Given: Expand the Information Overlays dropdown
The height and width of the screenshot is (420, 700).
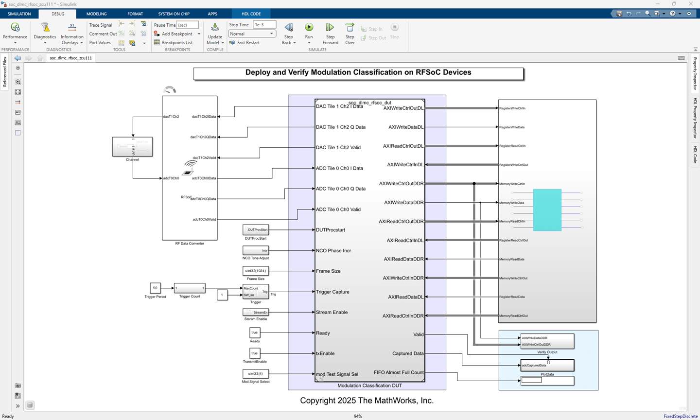Looking at the screenshot, I should (81, 43).
